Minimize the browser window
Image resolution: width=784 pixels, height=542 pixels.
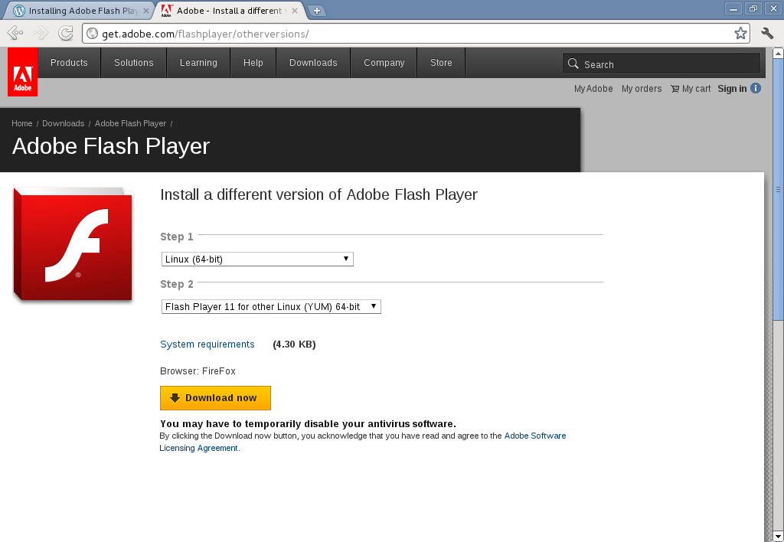733,8
